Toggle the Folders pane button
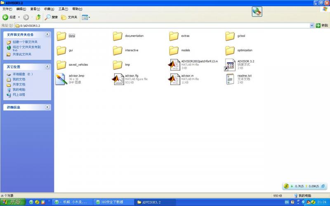 (x=69, y=17)
